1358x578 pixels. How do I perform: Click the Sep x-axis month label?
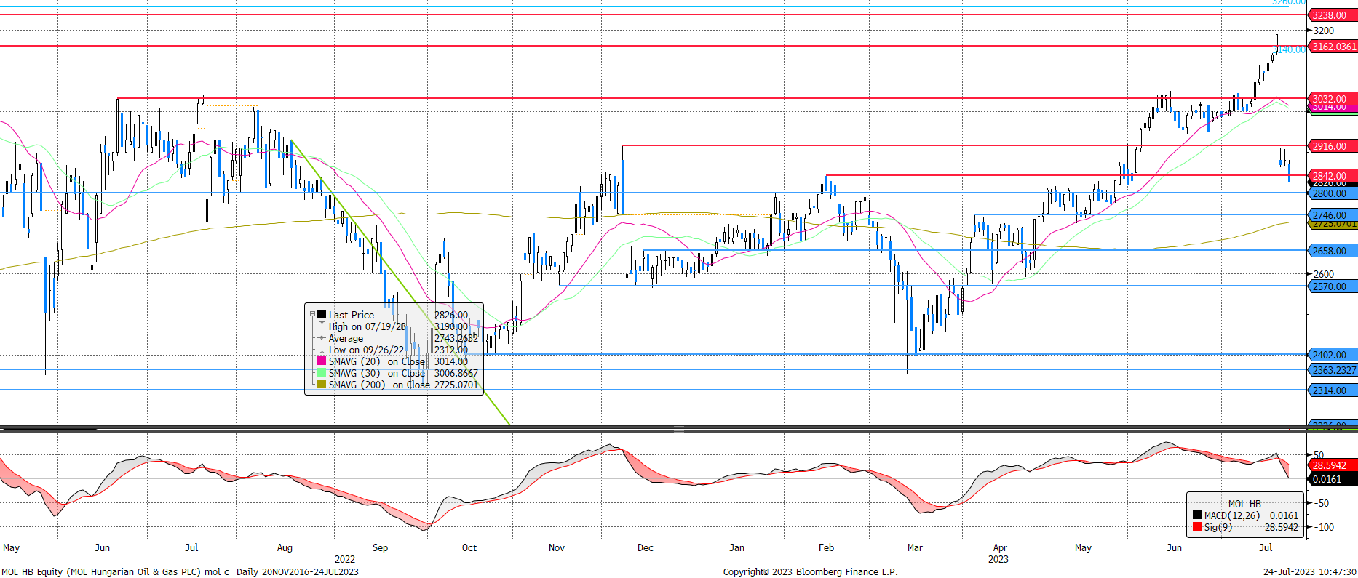tap(380, 547)
